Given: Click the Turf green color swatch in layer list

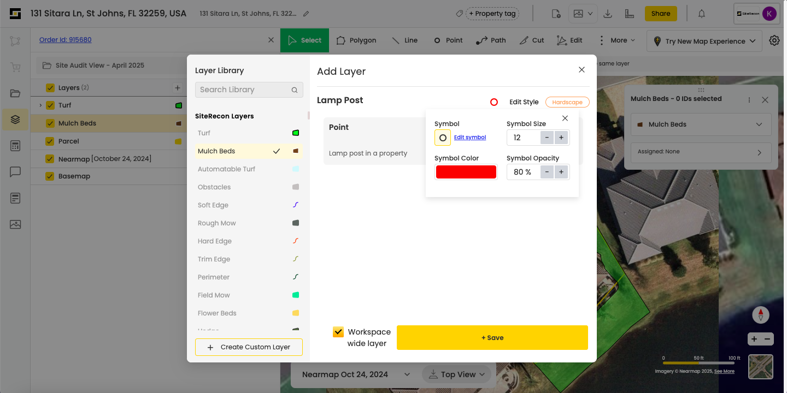Looking at the screenshot, I should click(x=178, y=105).
